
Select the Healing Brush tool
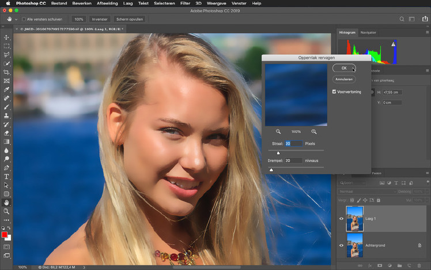tap(6, 98)
